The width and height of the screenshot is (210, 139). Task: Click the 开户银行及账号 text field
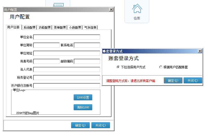[67, 86]
